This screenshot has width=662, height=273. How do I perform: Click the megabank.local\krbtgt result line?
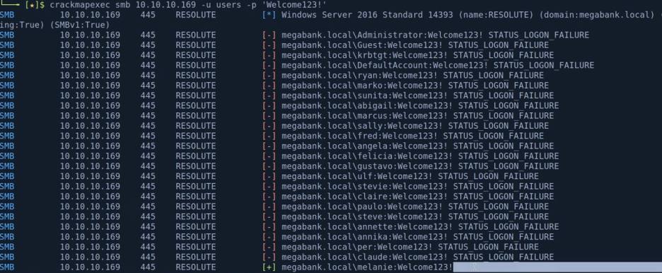click(417, 55)
